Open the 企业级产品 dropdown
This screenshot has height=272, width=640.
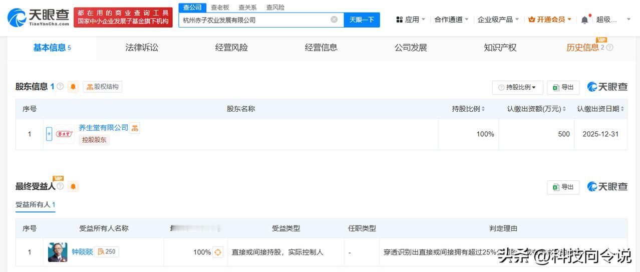(x=498, y=20)
